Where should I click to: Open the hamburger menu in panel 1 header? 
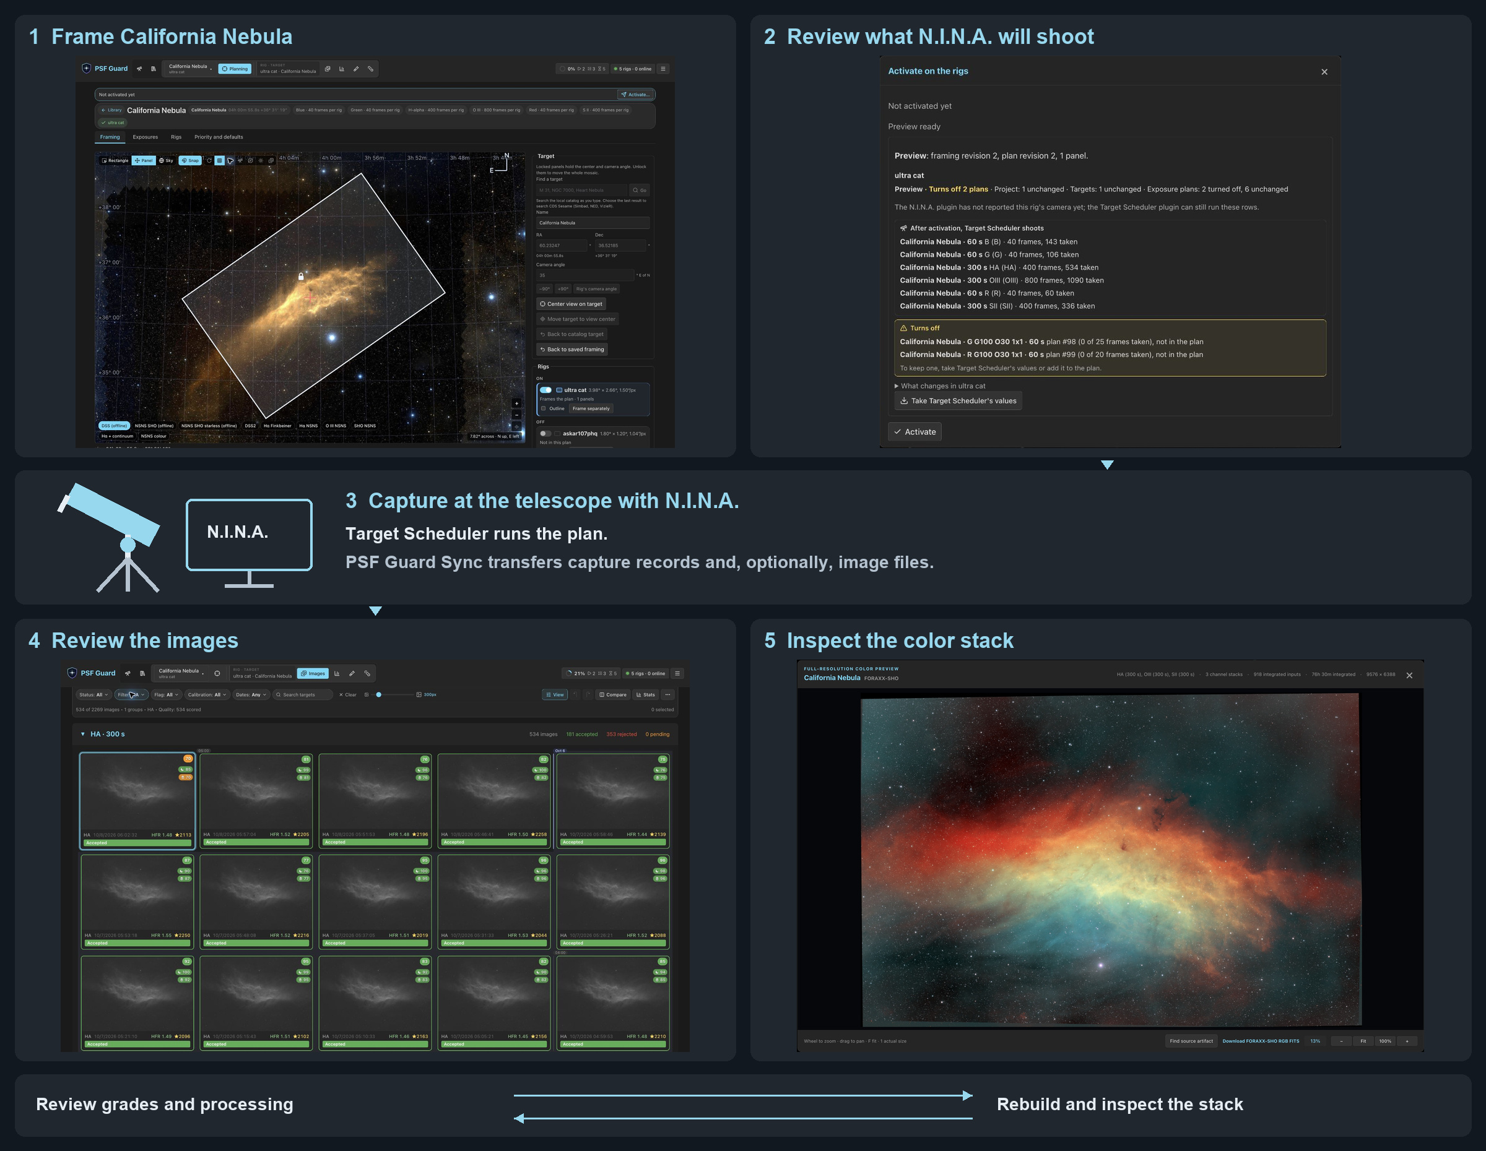pyautogui.click(x=663, y=69)
